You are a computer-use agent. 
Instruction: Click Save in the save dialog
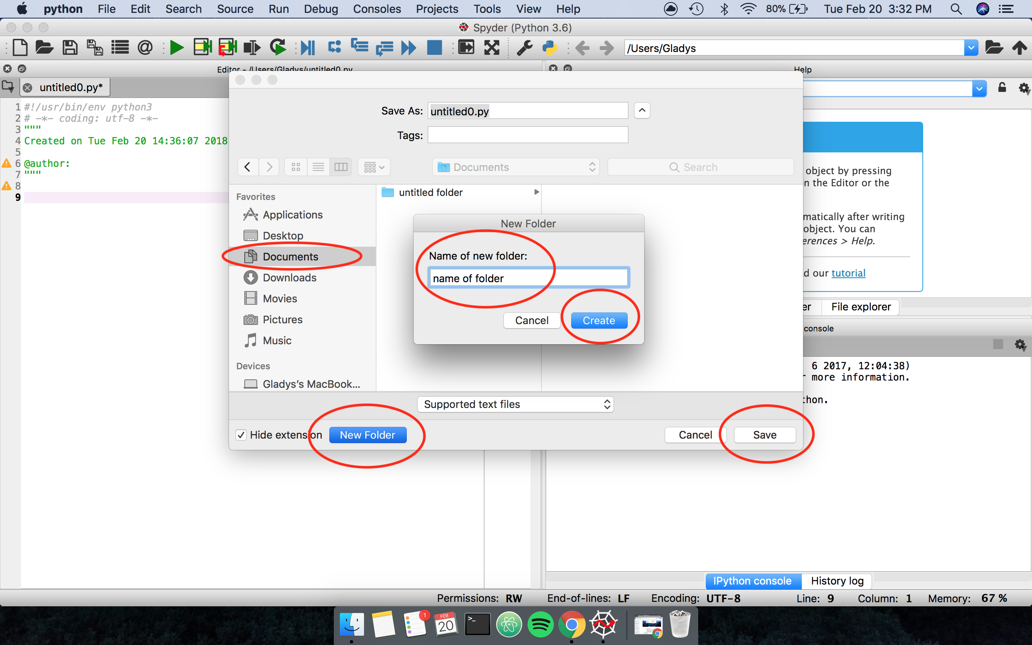point(765,435)
